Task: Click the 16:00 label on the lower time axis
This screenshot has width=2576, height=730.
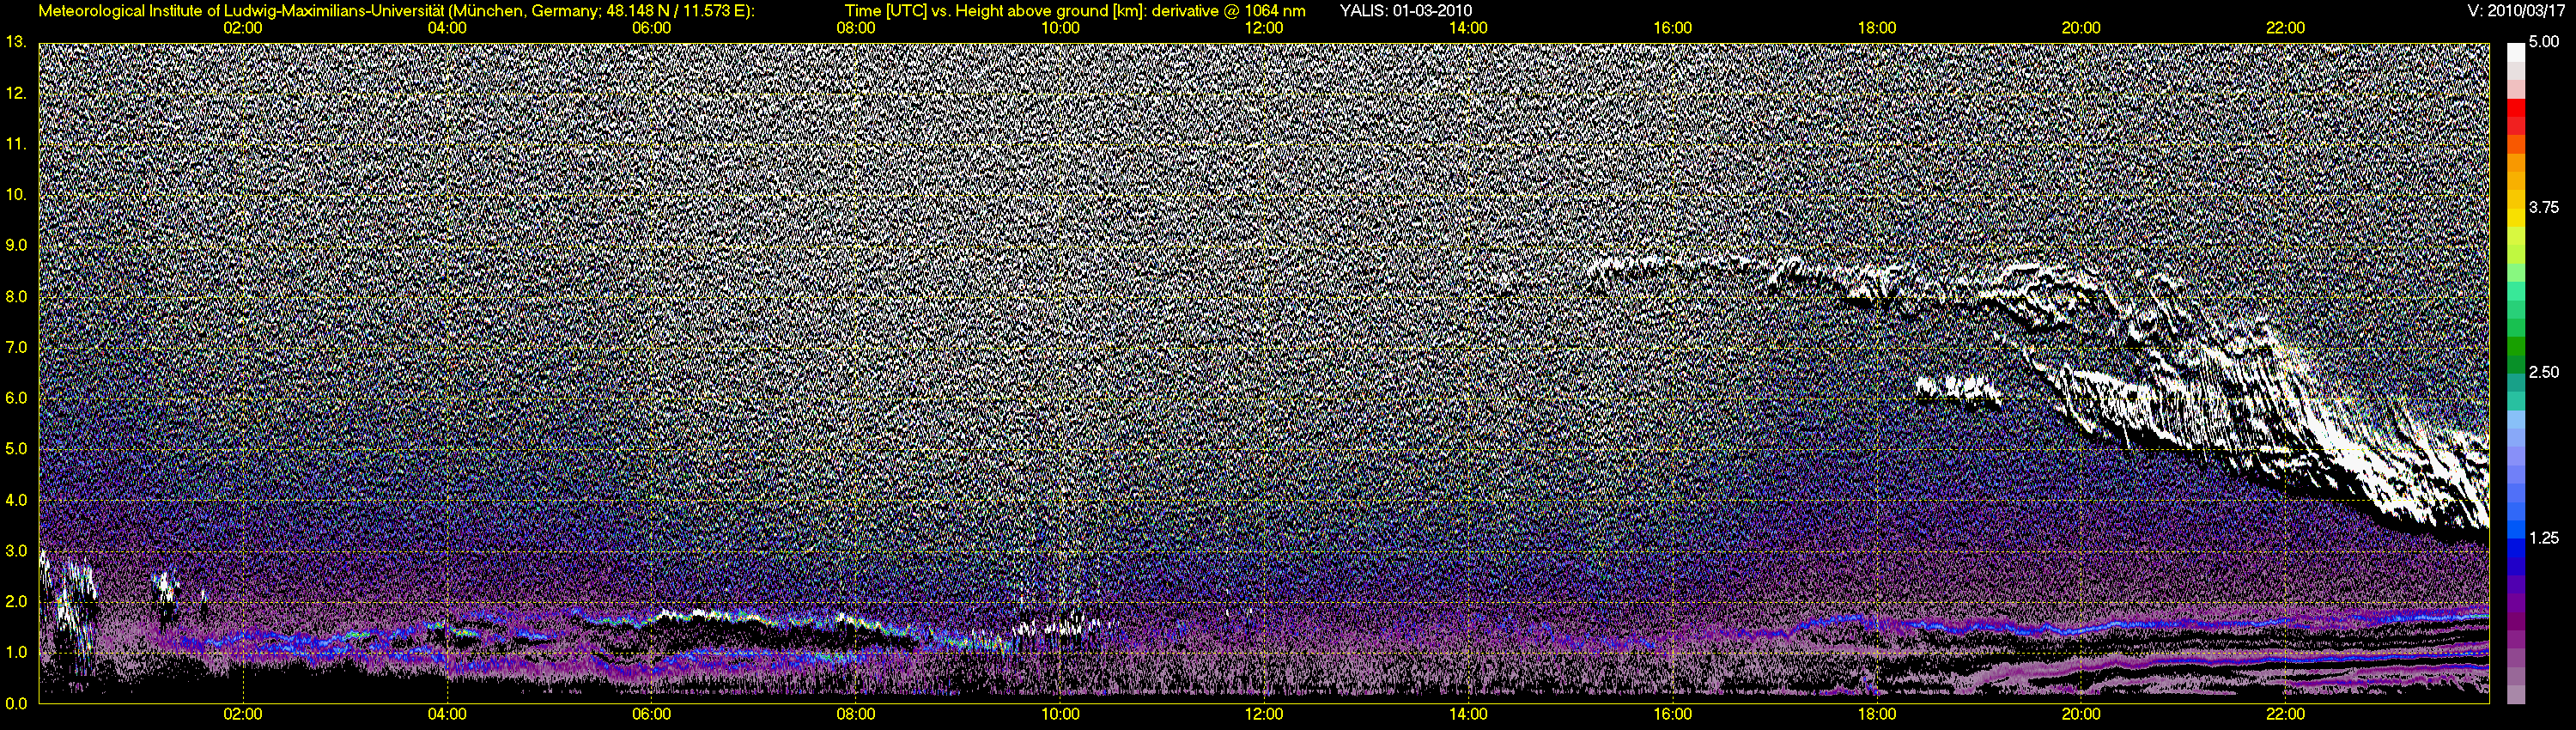Action: click(x=1673, y=714)
